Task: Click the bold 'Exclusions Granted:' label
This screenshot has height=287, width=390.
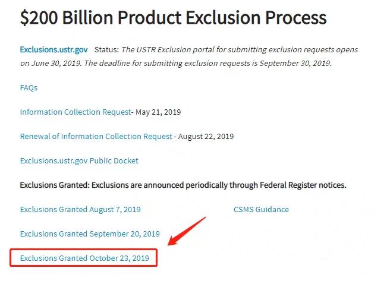Action: (x=55, y=185)
